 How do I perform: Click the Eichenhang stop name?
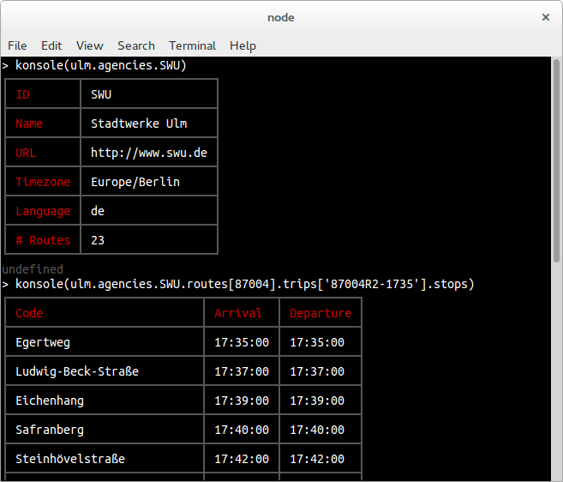coord(50,401)
